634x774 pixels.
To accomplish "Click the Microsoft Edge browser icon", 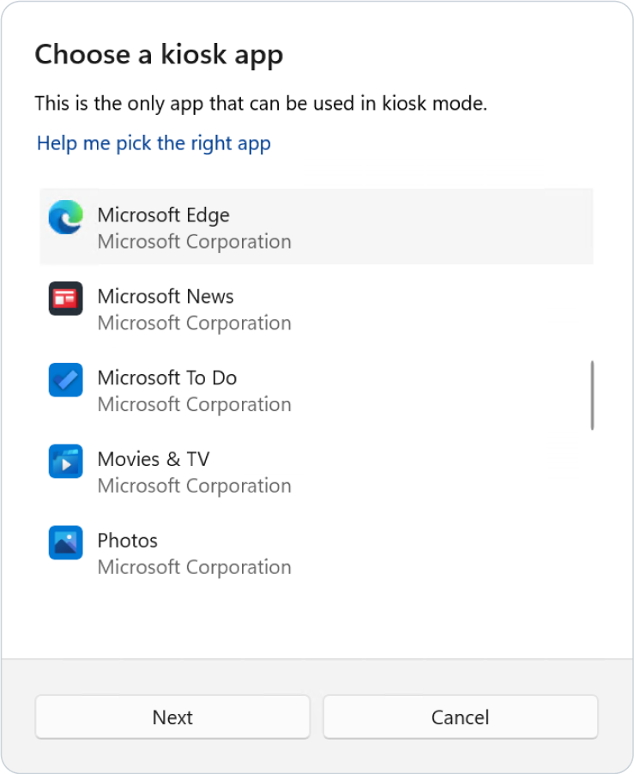I will coord(65,217).
